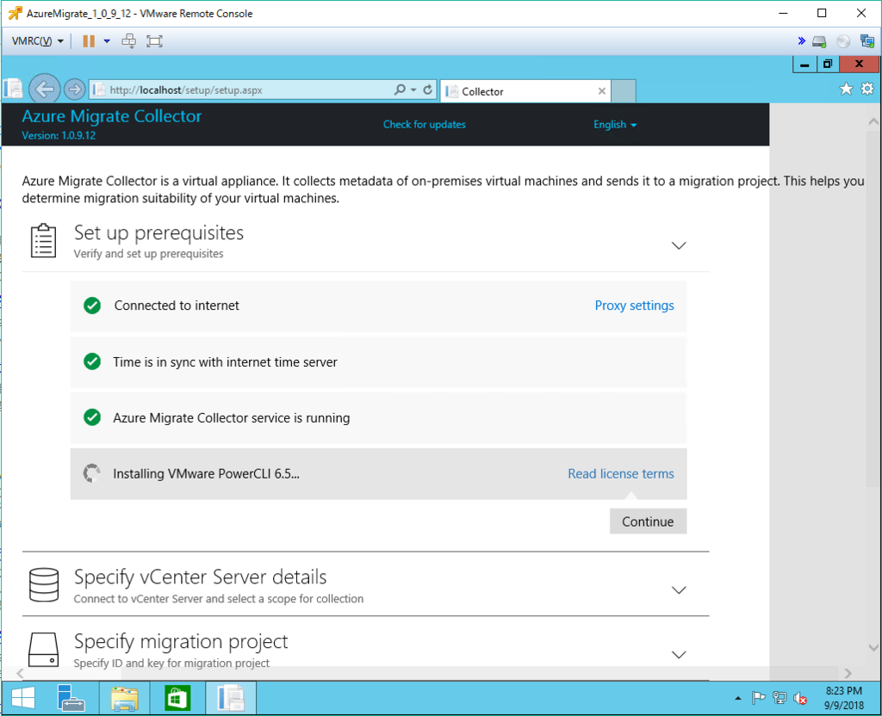Click the CD/DVD drive device icon
Image resolution: width=882 pixels, height=716 pixels.
(843, 41)
